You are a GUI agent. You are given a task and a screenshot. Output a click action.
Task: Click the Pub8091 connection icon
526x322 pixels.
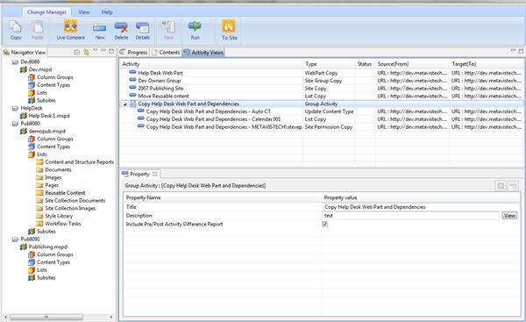(x=15, y=239)
